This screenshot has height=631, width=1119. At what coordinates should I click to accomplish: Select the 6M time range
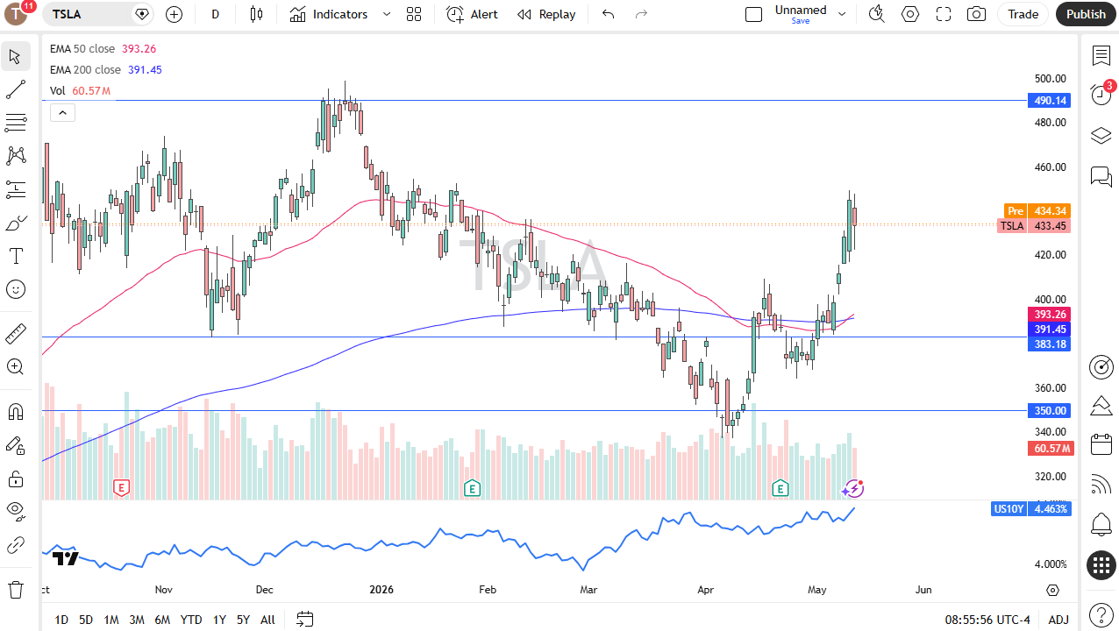click(162, 620)
